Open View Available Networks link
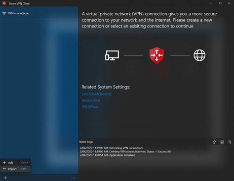This screenshot has height=181, width=234. [97, 94]
